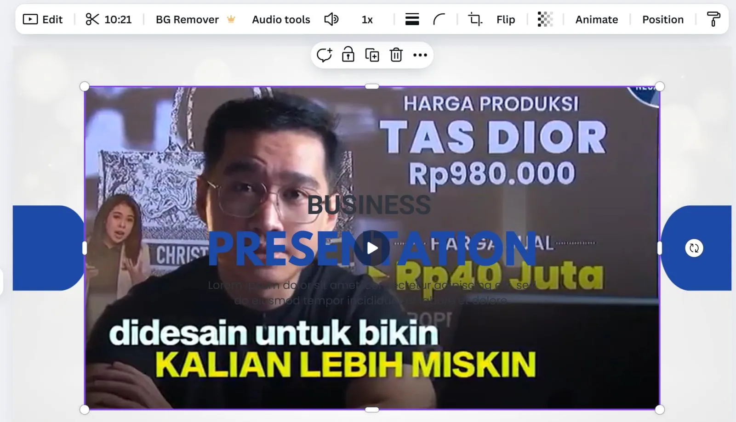This screenshot has width=736, height=422.
Task: Open the more options ellipsis menu
Action: click(x=420, y=55)
